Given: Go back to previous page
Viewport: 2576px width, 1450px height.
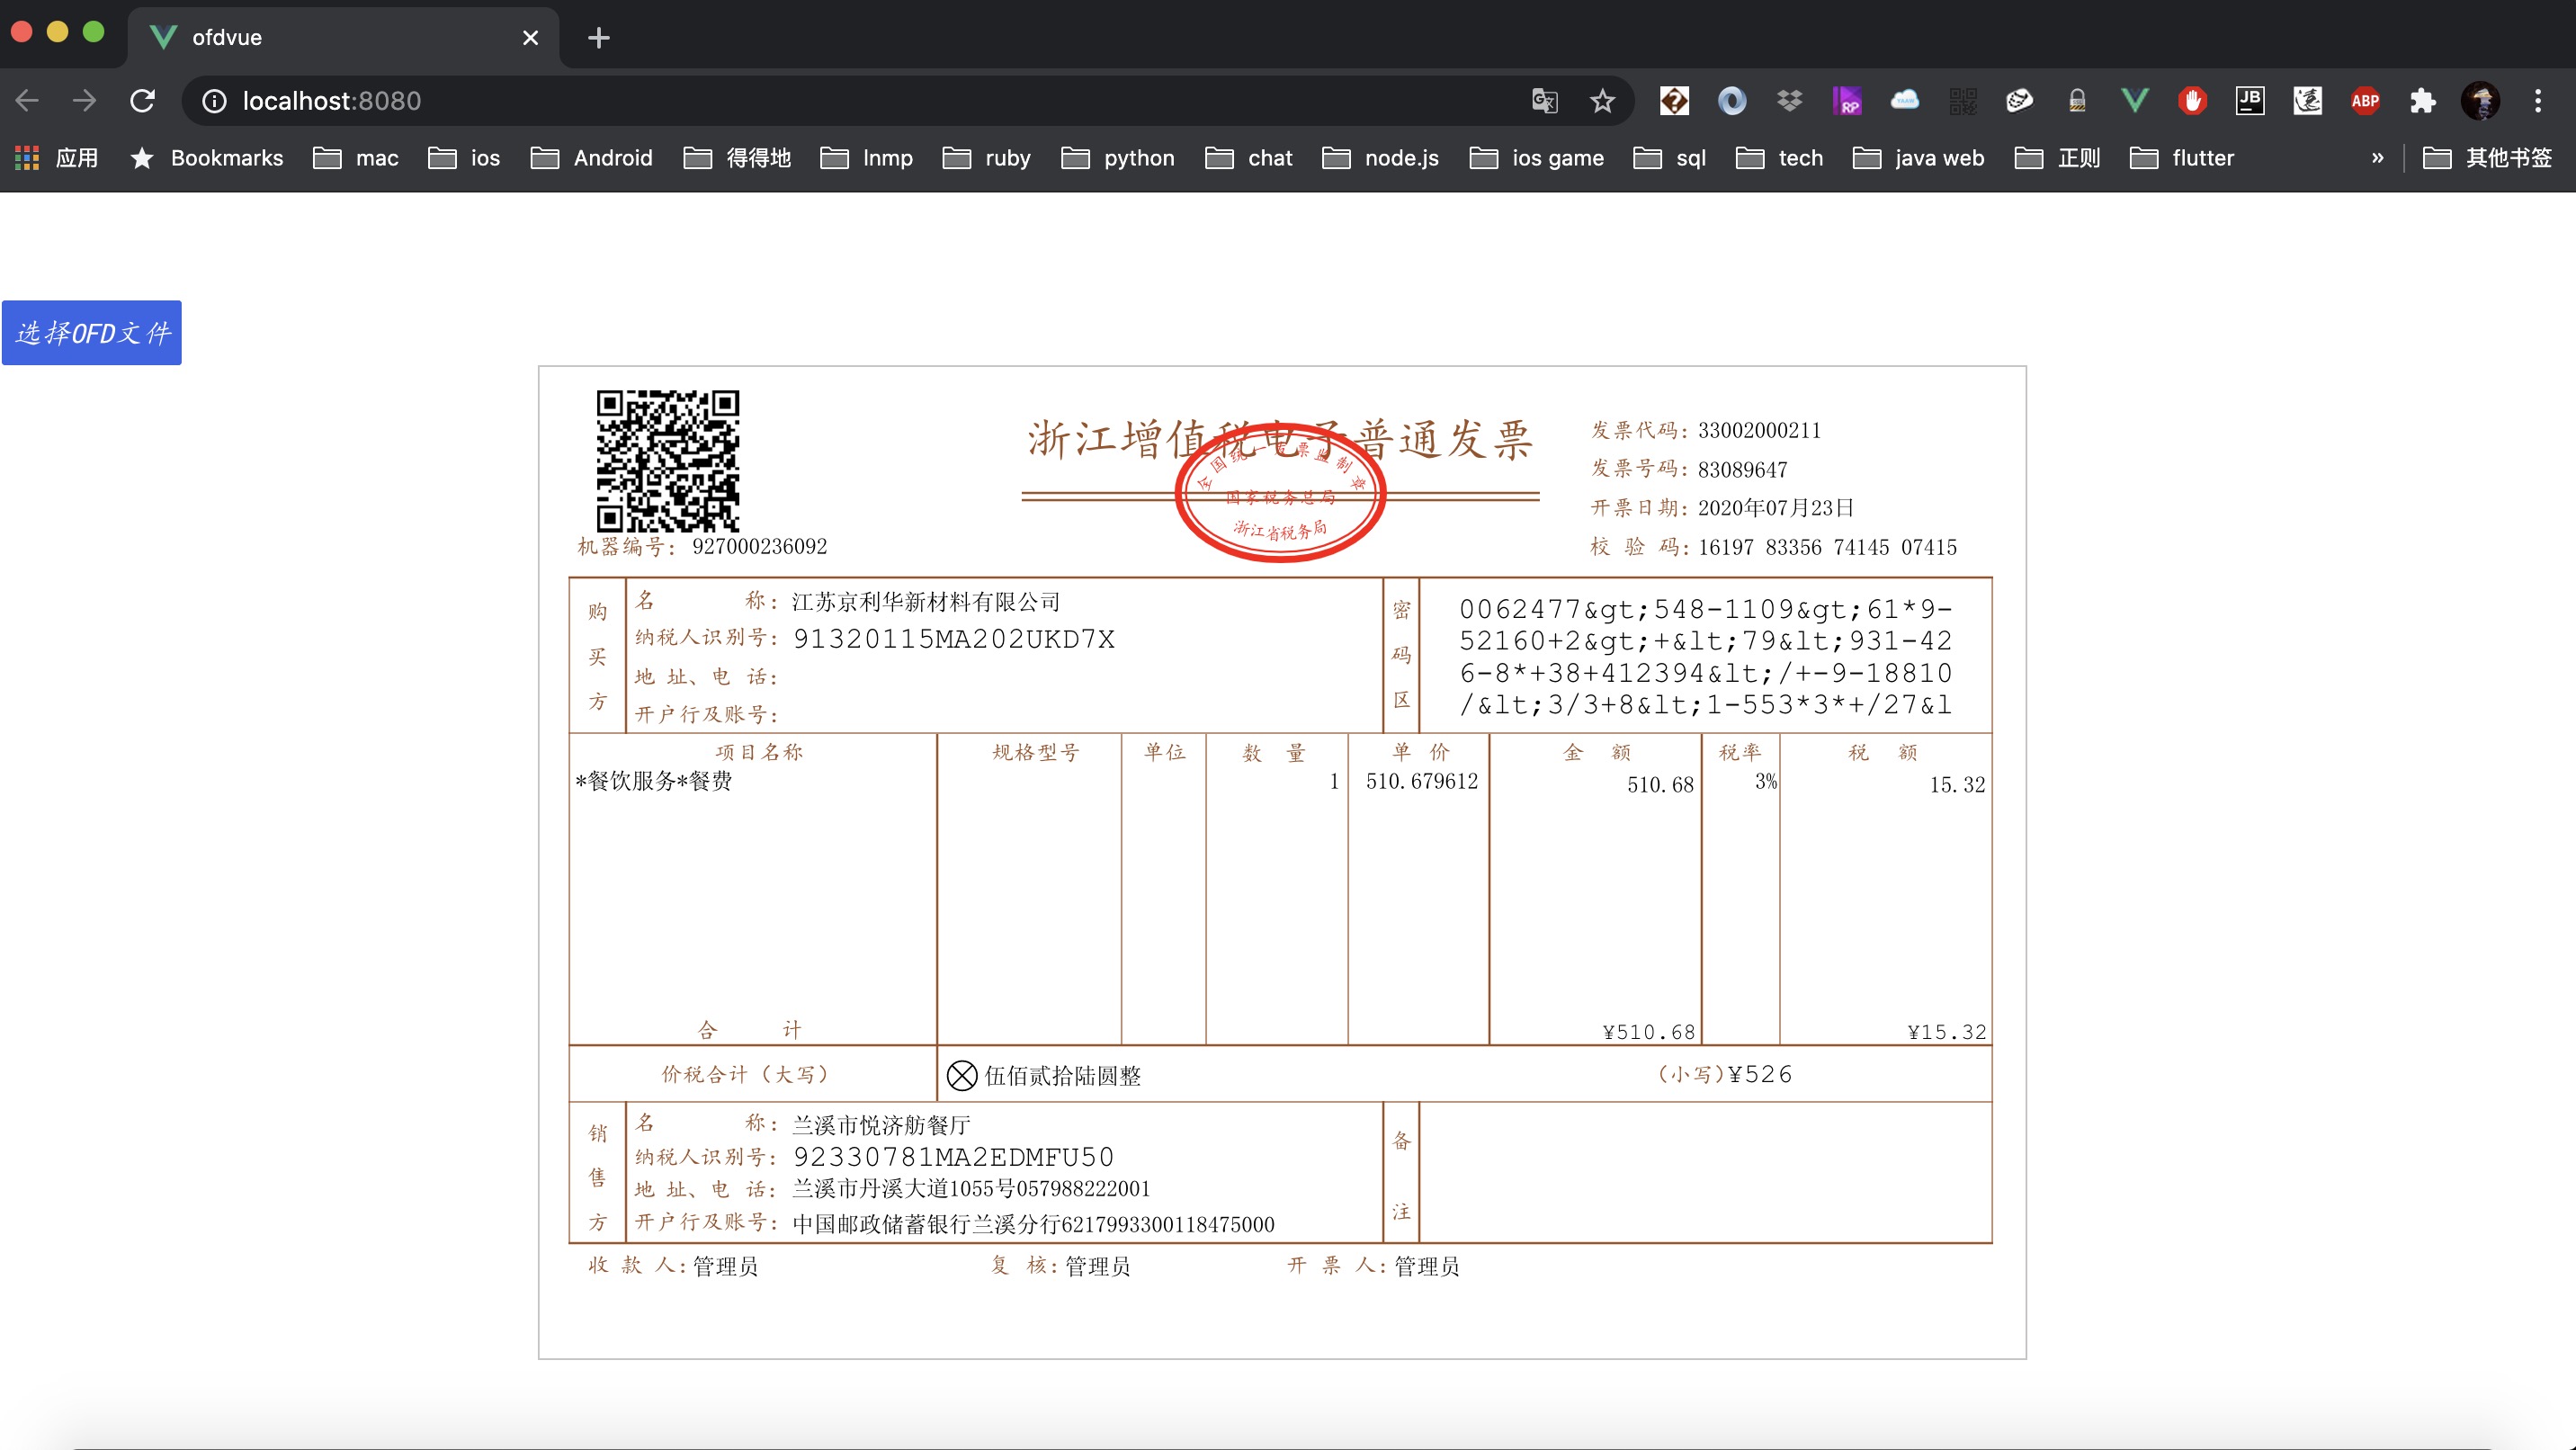Looking at the screenshot, I should [x=27, y=100].
